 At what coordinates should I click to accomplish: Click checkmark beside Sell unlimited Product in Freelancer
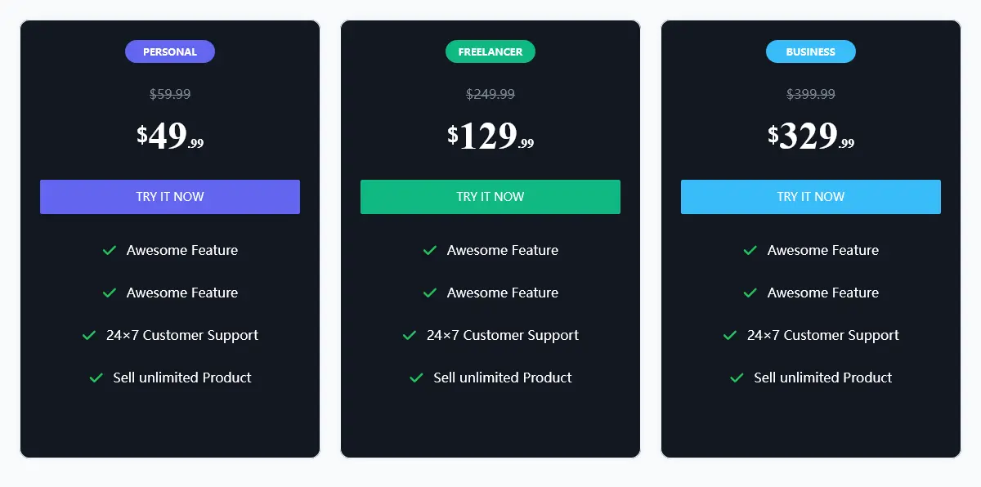tap(417, 378)
